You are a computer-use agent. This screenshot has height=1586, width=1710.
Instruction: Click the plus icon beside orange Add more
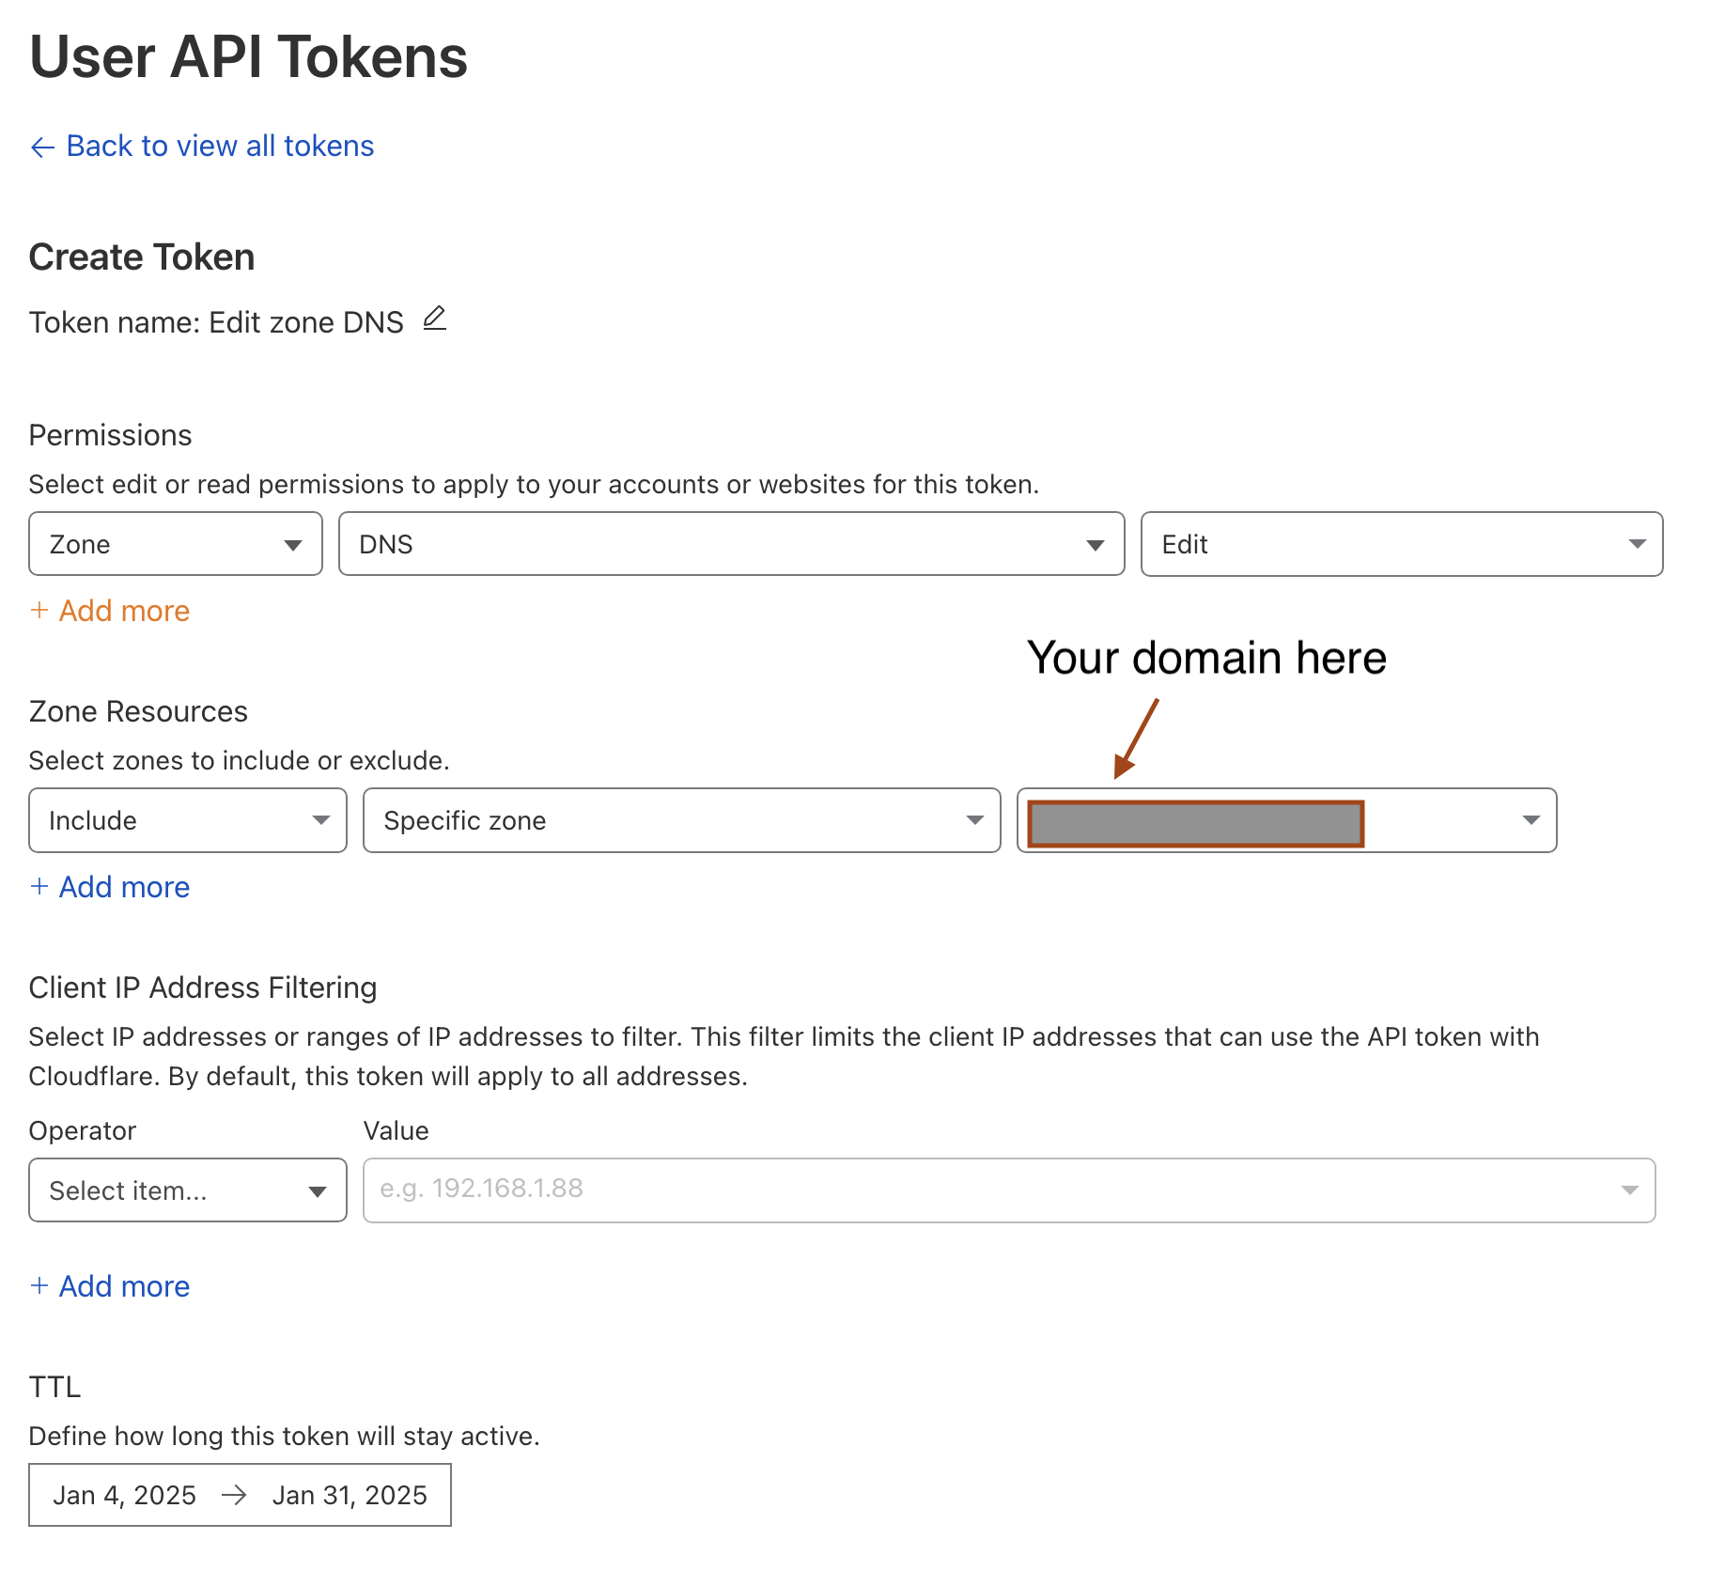pos(39,611)
